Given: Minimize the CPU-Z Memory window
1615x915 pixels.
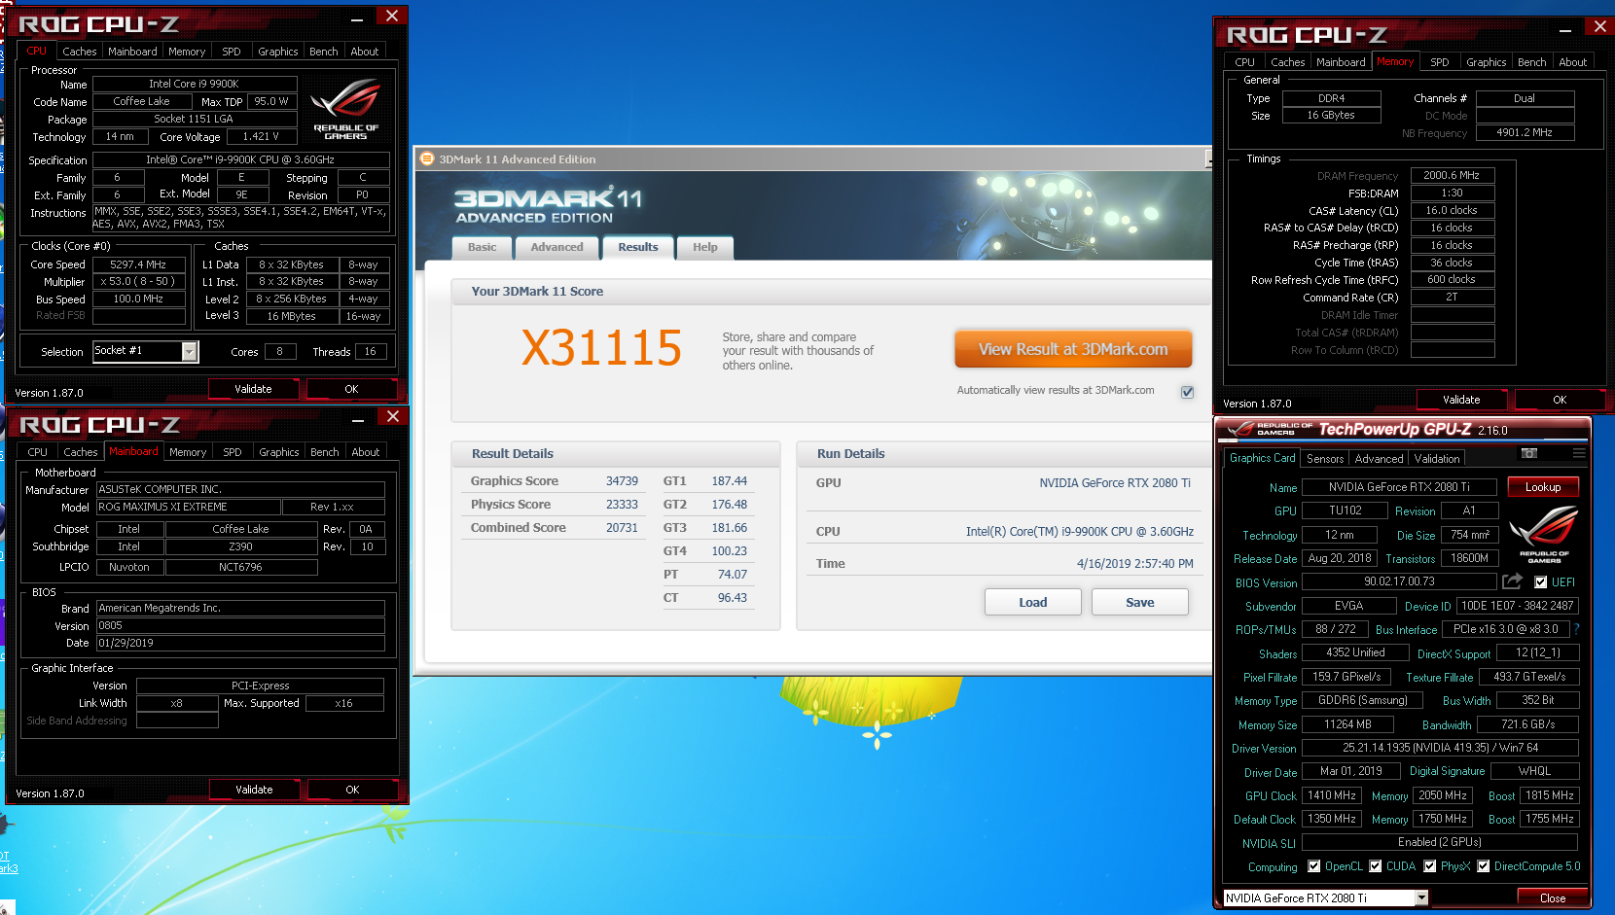Looking at the screenshot, I should 1565,31.
